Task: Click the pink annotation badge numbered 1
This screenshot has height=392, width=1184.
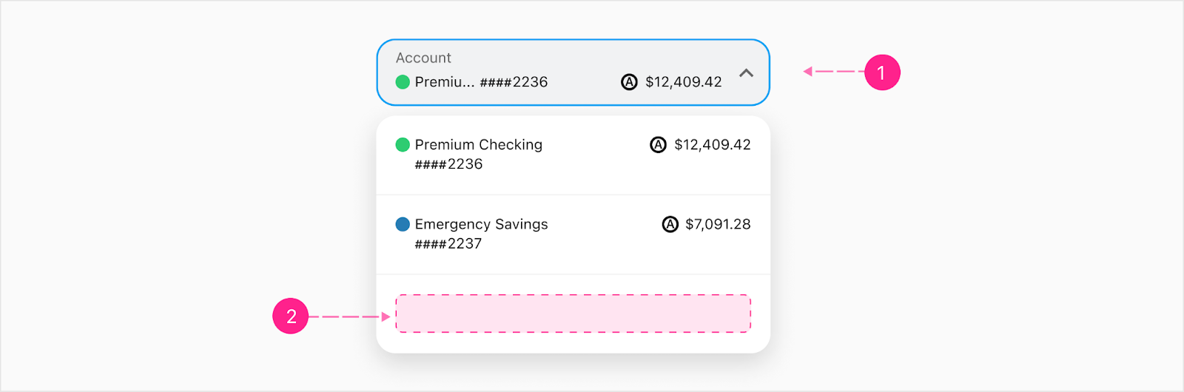Action: pos(882,72)
